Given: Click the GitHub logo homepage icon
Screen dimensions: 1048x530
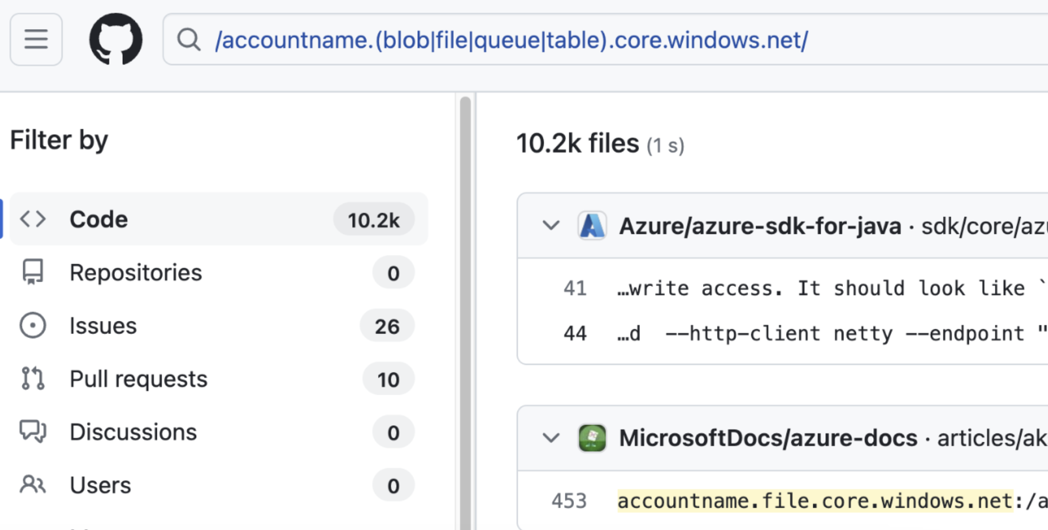Looking at the screenshot, I should pos(116,39).
